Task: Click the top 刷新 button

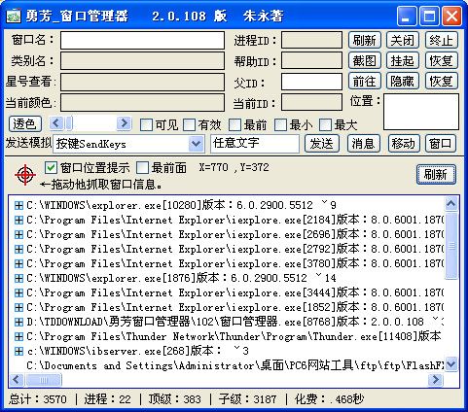Action: [x=365, y=40]
